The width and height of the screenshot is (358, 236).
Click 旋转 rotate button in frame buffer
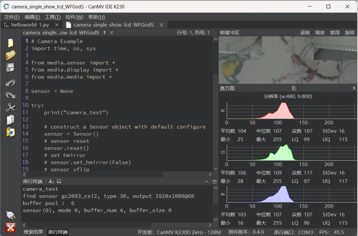pyautogui.click(x=350, y=32)
